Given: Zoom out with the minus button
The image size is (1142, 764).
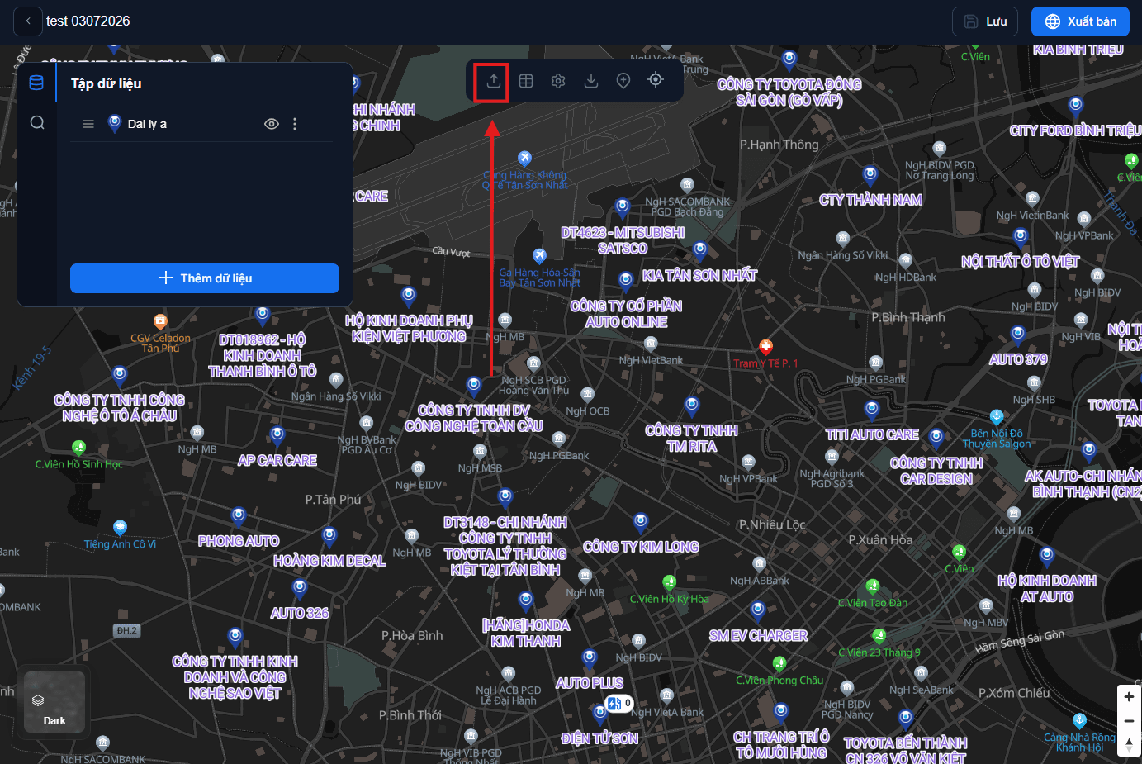Looking at the screenshot, I should click(x=1129, y=720).
